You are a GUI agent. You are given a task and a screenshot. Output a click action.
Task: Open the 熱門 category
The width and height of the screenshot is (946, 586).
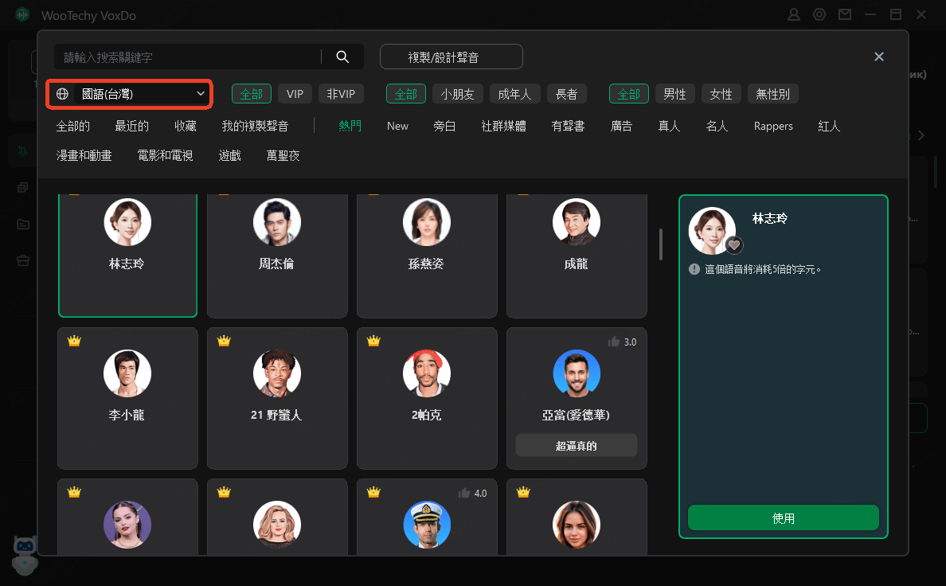coord(350,126)
